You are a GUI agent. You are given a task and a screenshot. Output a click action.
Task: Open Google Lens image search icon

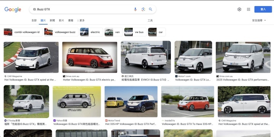(143, 9)
